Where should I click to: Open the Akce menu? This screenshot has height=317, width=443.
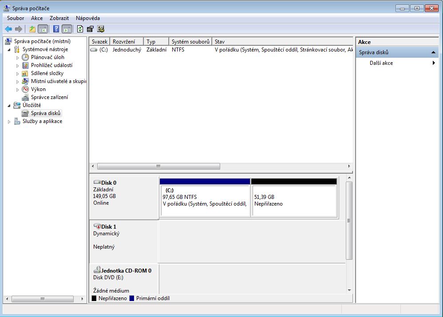click(x=37, y=18)
